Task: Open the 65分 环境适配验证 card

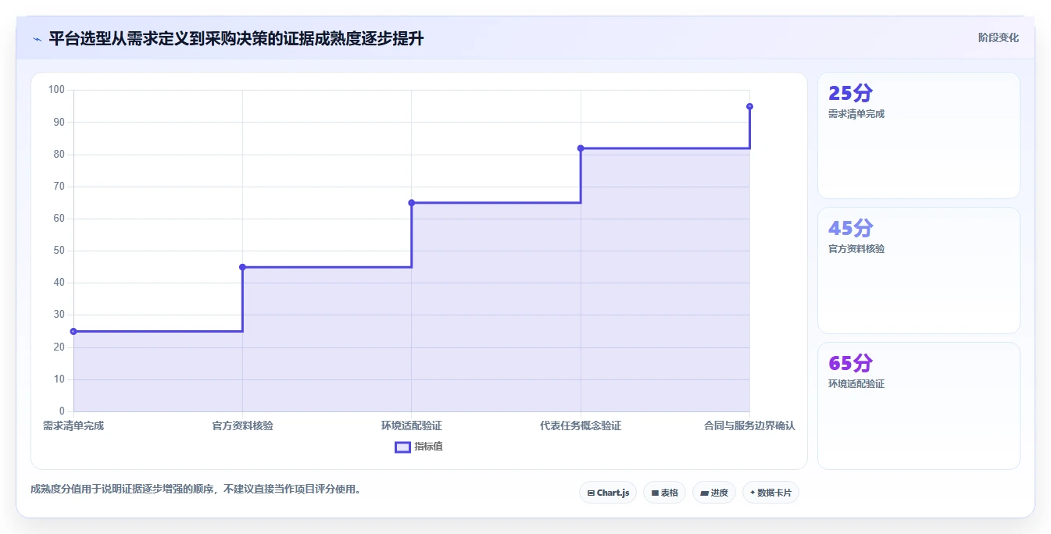Action: point(919,406)
